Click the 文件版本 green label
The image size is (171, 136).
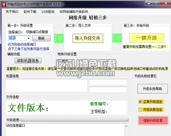coord(28,107)
